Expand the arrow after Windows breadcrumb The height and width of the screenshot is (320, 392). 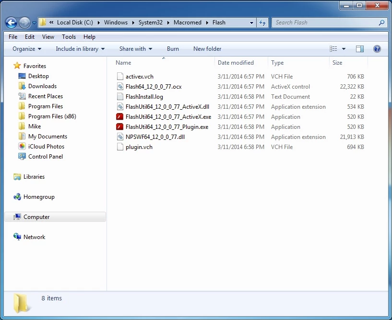pyautogui.click(x=133, y=23)
